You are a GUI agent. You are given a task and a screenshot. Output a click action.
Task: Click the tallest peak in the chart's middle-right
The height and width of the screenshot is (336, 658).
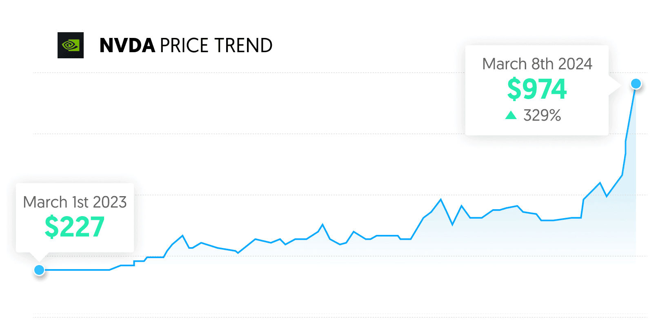[x=441, y=199]
